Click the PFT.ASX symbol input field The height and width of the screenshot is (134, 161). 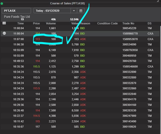coord(16,11)
